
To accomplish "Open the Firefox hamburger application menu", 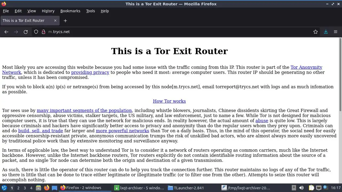I will coord(336,32).
